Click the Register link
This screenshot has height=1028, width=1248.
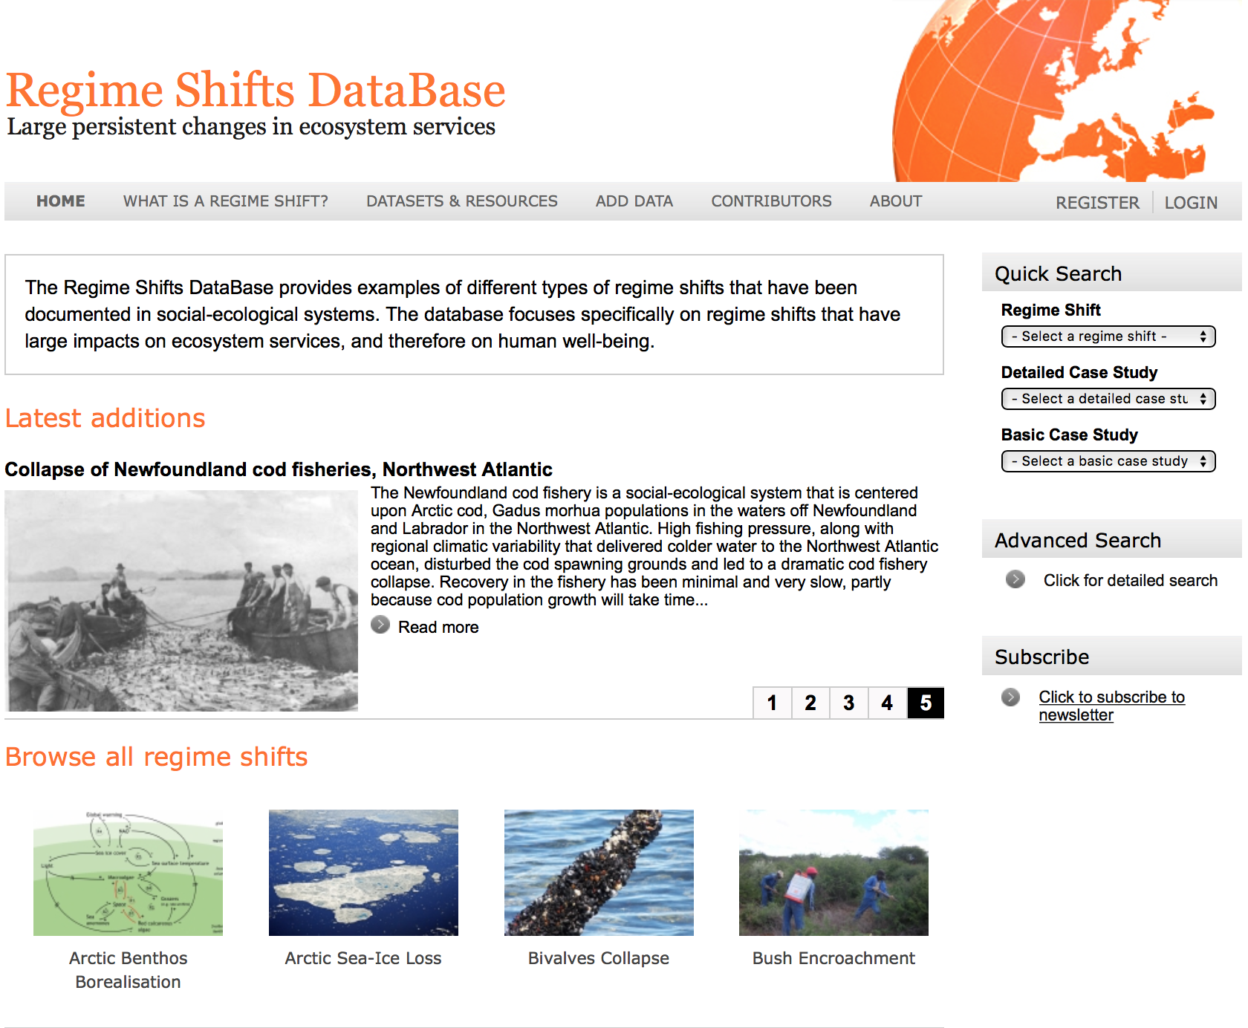[1096, 203]
